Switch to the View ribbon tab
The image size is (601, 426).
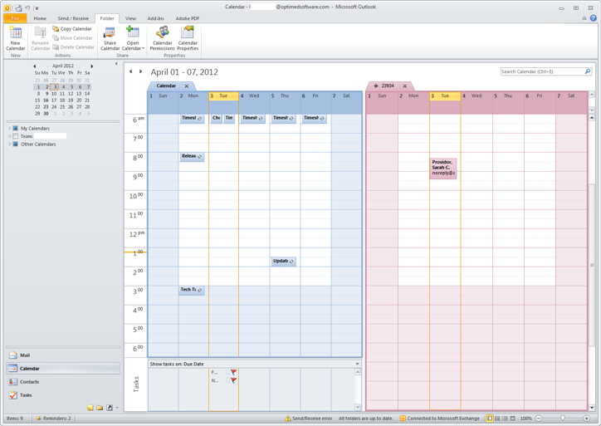tap(130, 18)
